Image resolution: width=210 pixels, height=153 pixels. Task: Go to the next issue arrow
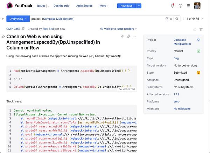pos(202,19)
